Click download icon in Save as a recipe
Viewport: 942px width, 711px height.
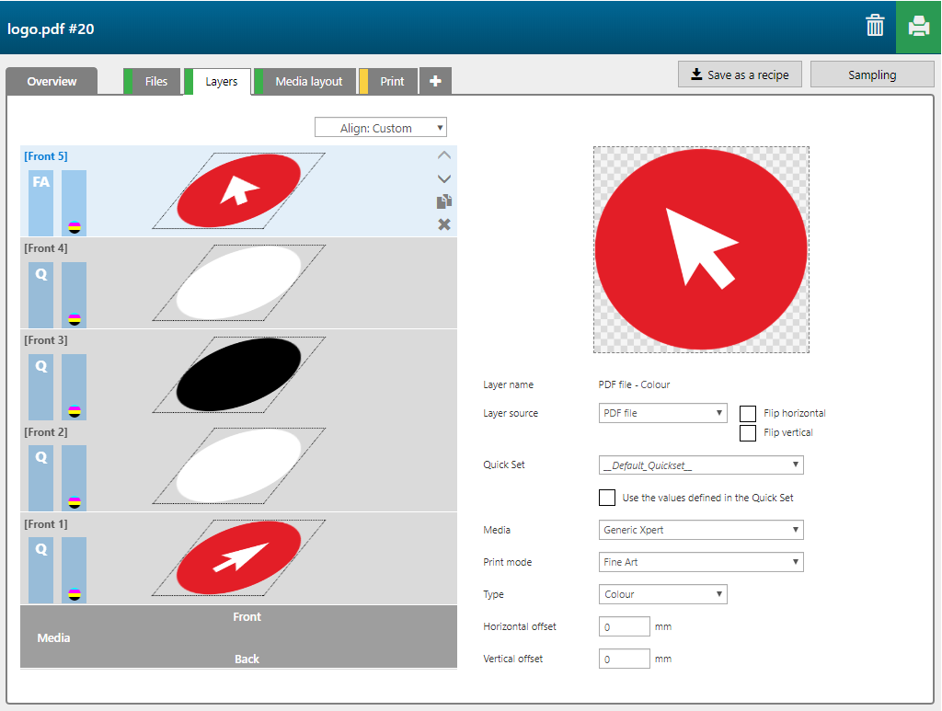696,75
